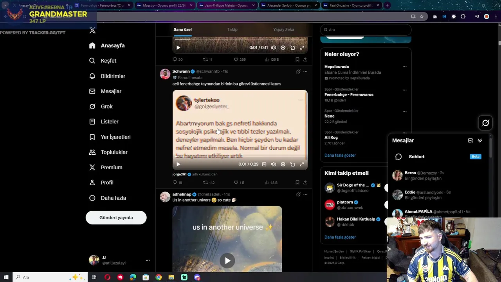The height and width of the screenshot is (282, 501).
Task: Open Grok from sidebar
Action: point(101,107)
